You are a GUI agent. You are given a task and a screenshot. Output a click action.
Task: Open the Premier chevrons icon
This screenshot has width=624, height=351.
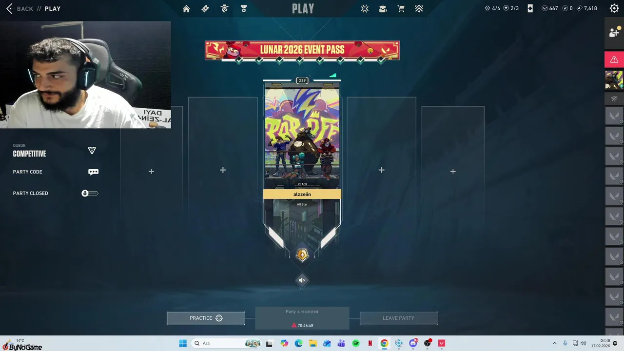click(419, 9)
